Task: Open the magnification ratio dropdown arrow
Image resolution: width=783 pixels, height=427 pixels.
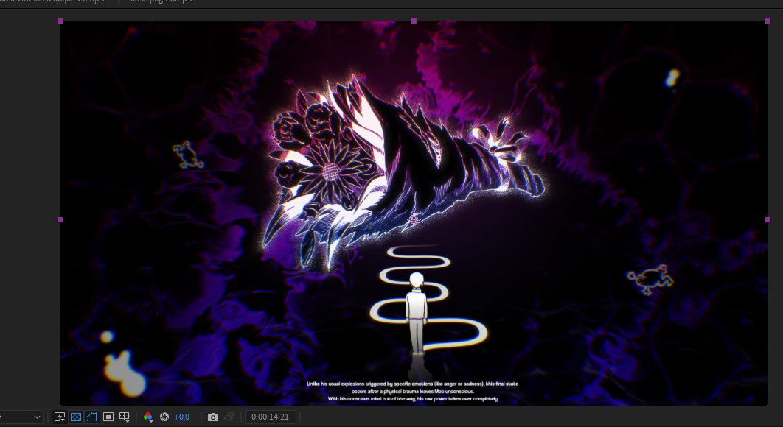Action: (x=37, y=417)
